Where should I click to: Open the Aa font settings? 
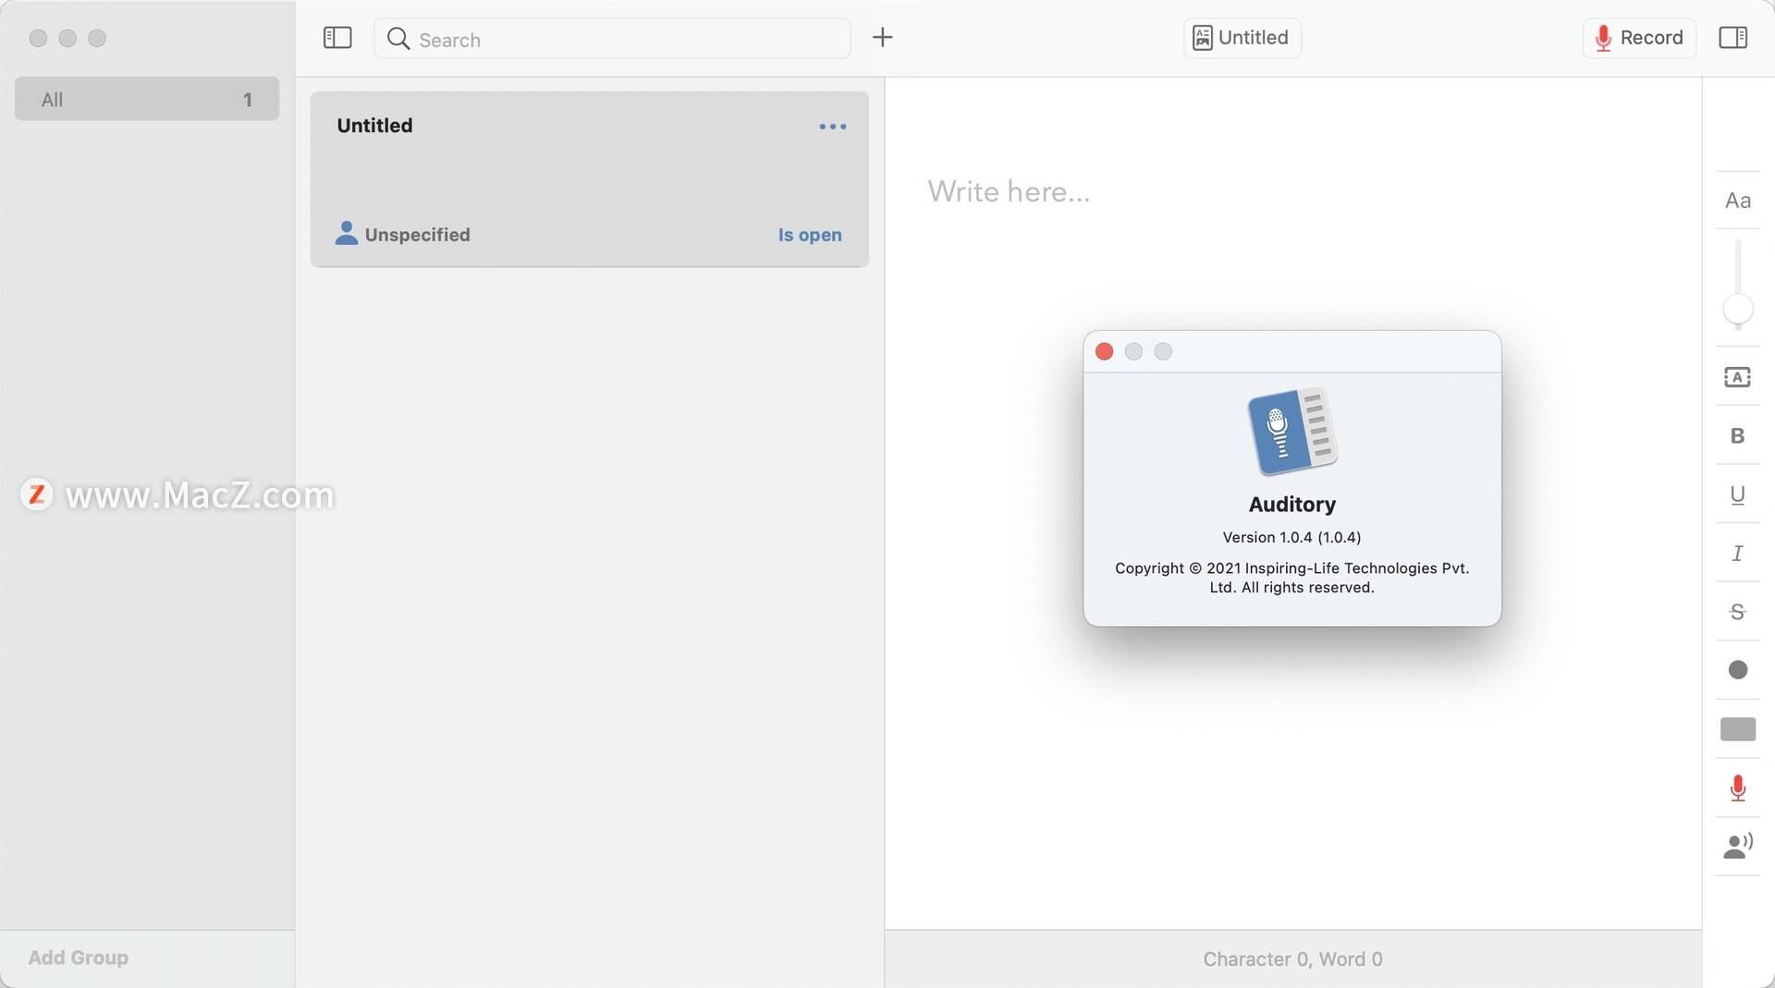tap(1738, 201)
